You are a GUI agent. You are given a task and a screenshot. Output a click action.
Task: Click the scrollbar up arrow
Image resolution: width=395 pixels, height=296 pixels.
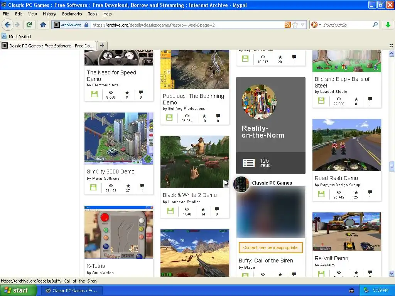point(392,53)
